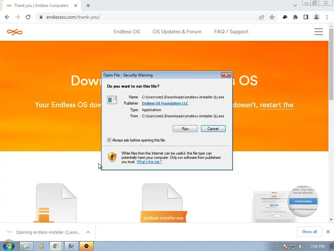Open Windows Media Player taskbar icon

tap(41, 246)
